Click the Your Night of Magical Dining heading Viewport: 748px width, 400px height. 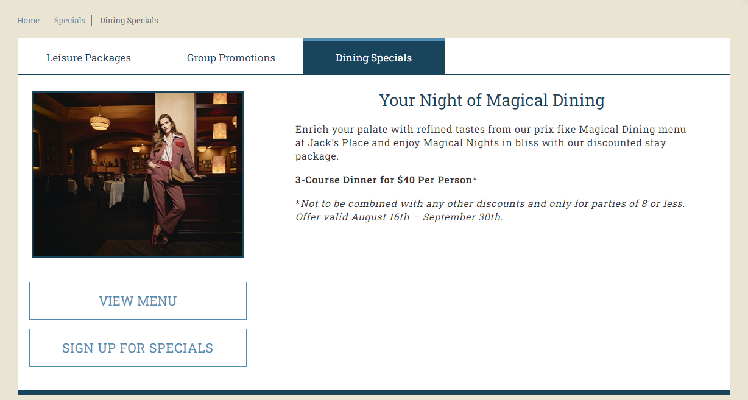pyautogui.click(x=492, y=100)
